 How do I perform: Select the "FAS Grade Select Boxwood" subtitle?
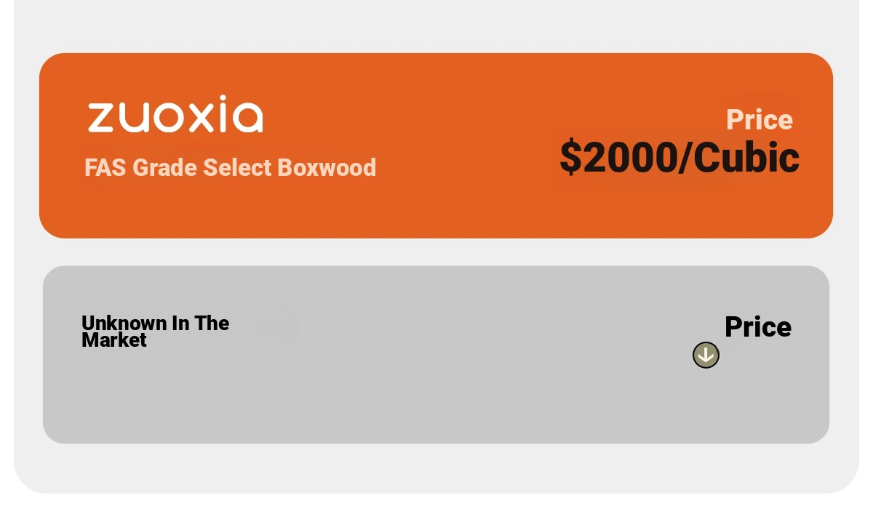point(230,168)
